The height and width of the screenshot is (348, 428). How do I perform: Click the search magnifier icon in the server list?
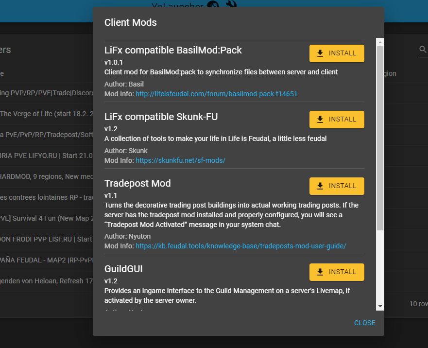423,50
